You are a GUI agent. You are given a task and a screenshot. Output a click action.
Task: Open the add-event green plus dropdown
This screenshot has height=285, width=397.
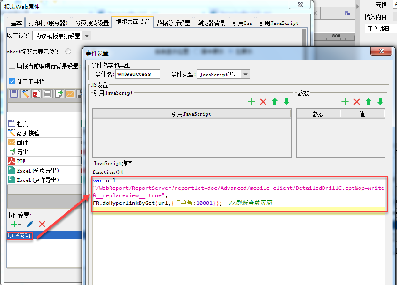[x=16, y=224]
